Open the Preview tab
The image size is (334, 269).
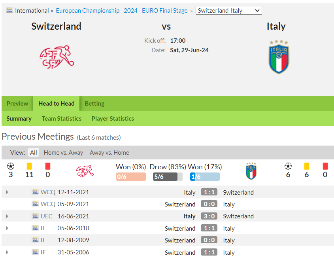pos(17,104)
